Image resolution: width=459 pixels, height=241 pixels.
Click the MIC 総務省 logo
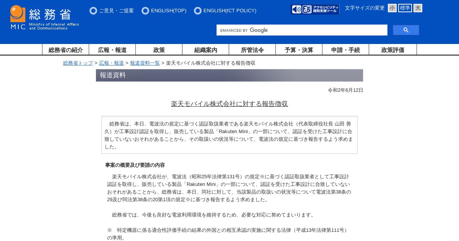[44, 18]
